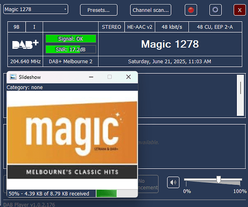Click the red record button
The width and height of the screenshot is (248, 207).
coord(191,10)
